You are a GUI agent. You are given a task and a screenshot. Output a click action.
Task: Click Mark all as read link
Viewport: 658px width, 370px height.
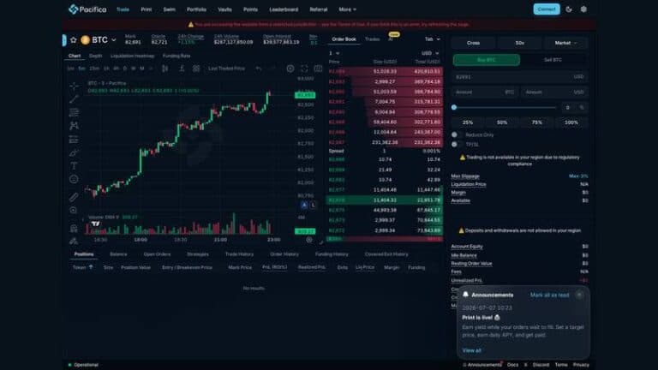(x=549, y=295)
